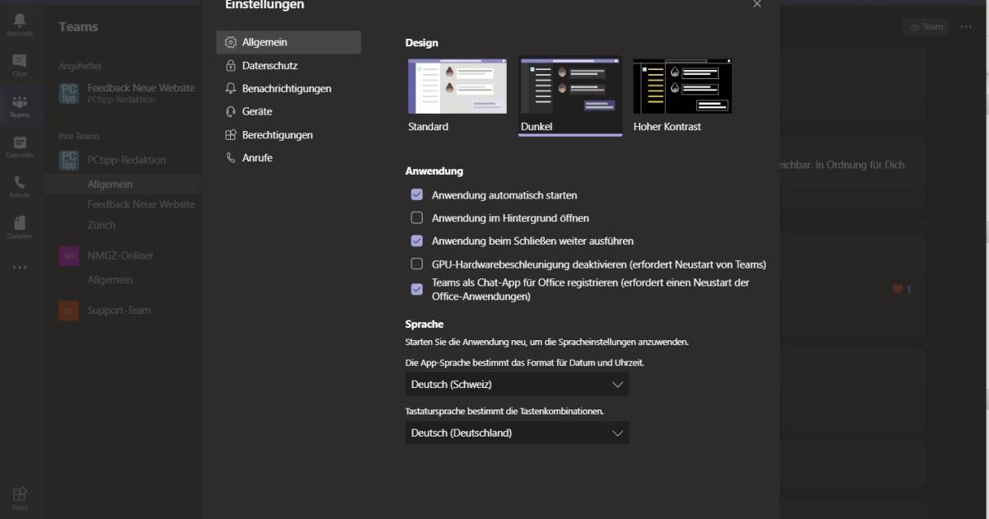Click the lock icon beside Datenschutz
Screen dimensions: 989x519
tap(231, 65)
